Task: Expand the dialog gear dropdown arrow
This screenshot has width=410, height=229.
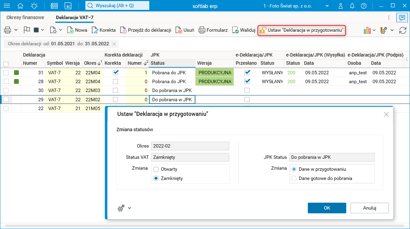Action: (129, 208)
